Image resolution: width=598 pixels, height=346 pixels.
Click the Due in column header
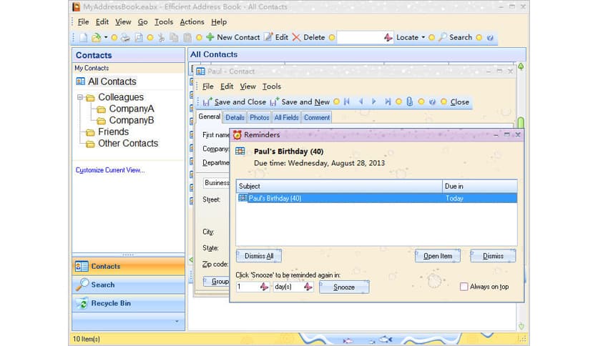[x=480, y=186]
